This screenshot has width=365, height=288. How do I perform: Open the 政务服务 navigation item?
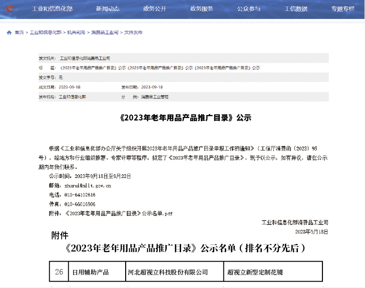[x=202, y=9]
